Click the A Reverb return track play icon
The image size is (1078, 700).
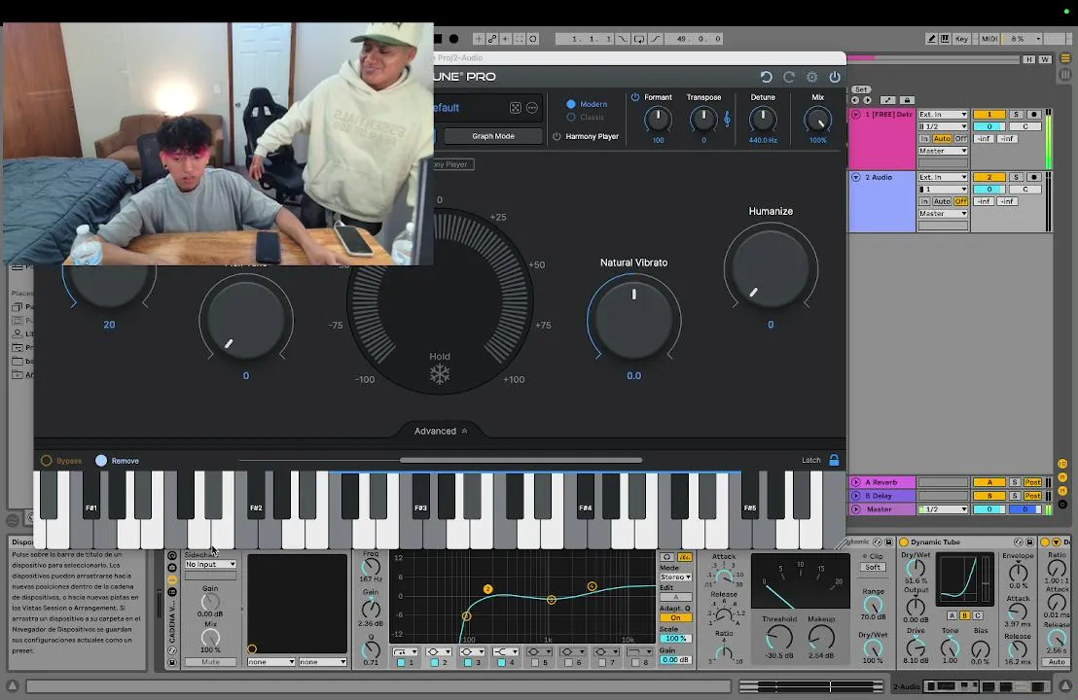pos(856,482)
